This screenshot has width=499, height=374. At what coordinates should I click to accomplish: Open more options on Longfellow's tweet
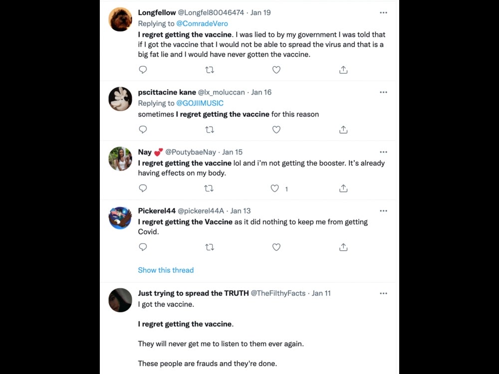(383, 12)
